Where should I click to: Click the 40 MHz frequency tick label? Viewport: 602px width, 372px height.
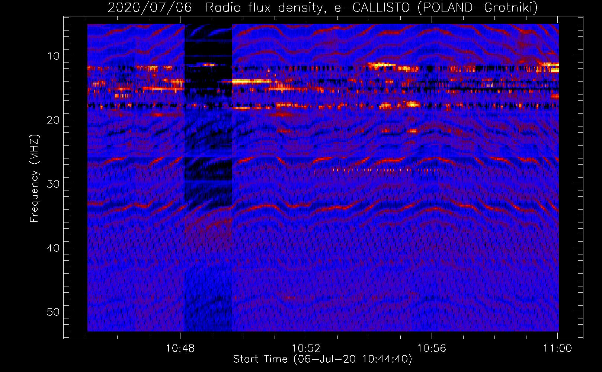click(x=54, y=248)
